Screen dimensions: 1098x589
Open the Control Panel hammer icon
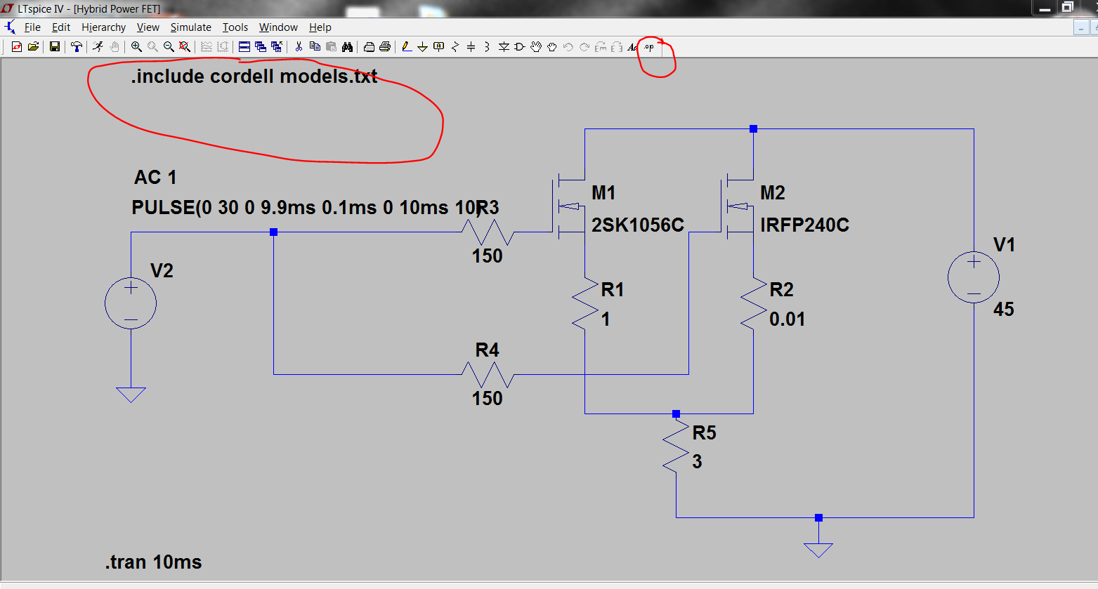pos(76,47)
